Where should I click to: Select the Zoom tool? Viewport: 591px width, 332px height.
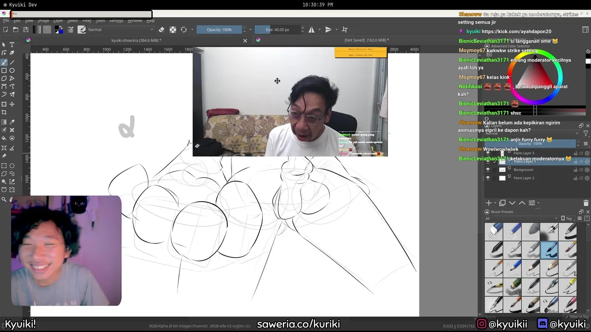(4, 200)
